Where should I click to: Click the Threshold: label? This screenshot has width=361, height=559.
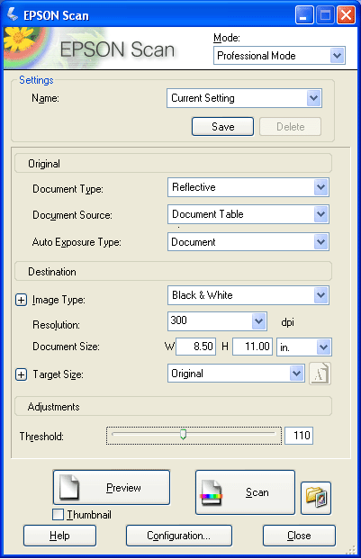click(x=41, y=436)
